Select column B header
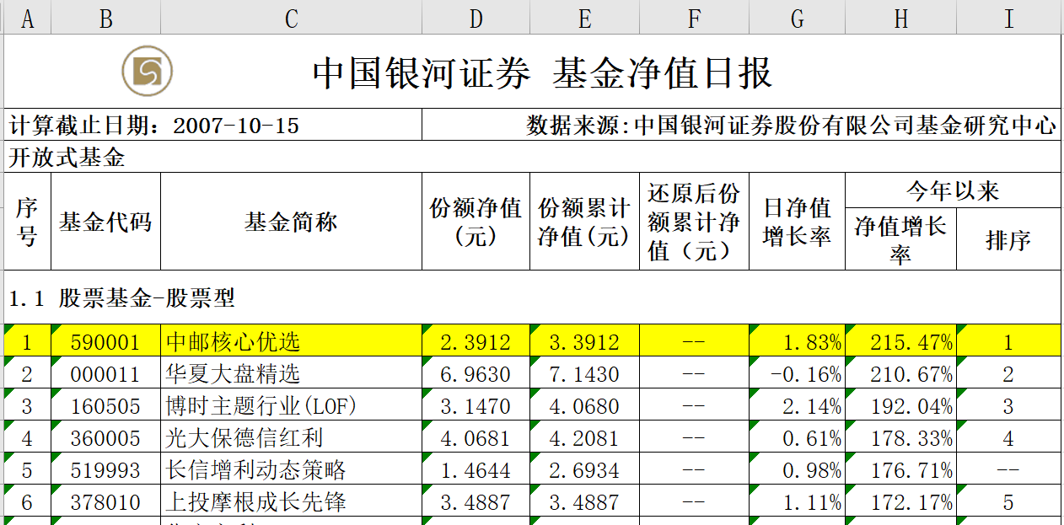The height and width of the screenshot is (525, 1064). 105,18
